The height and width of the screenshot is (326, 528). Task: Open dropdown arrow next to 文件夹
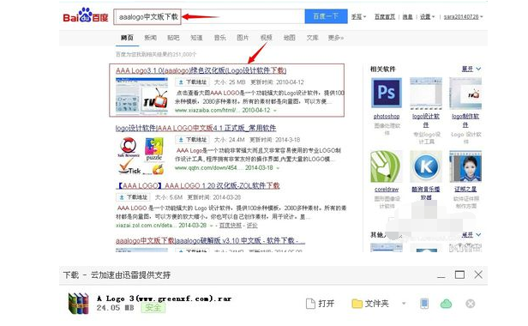(x=404, y=304)
